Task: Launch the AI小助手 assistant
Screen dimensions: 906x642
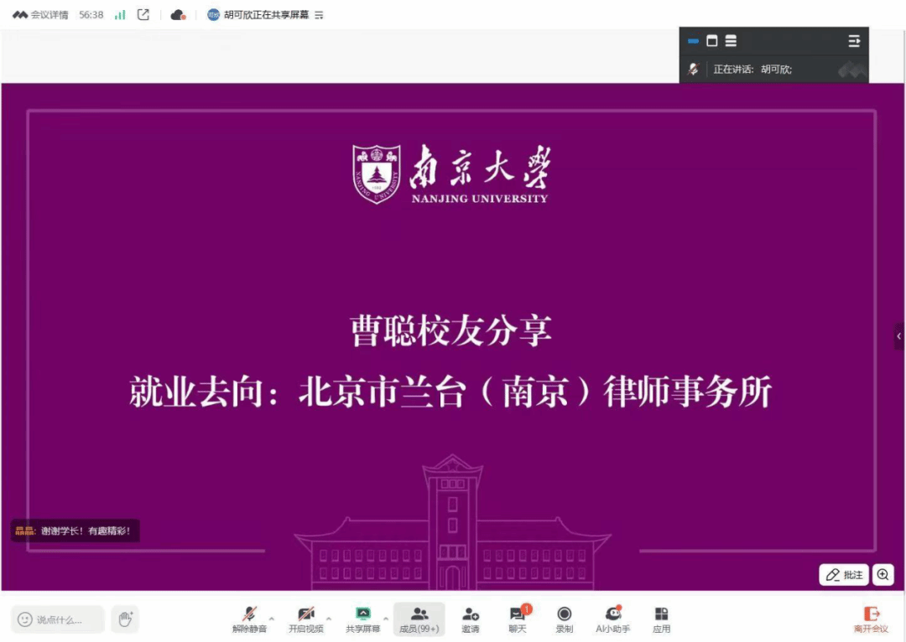Action: tap(612, 619)
